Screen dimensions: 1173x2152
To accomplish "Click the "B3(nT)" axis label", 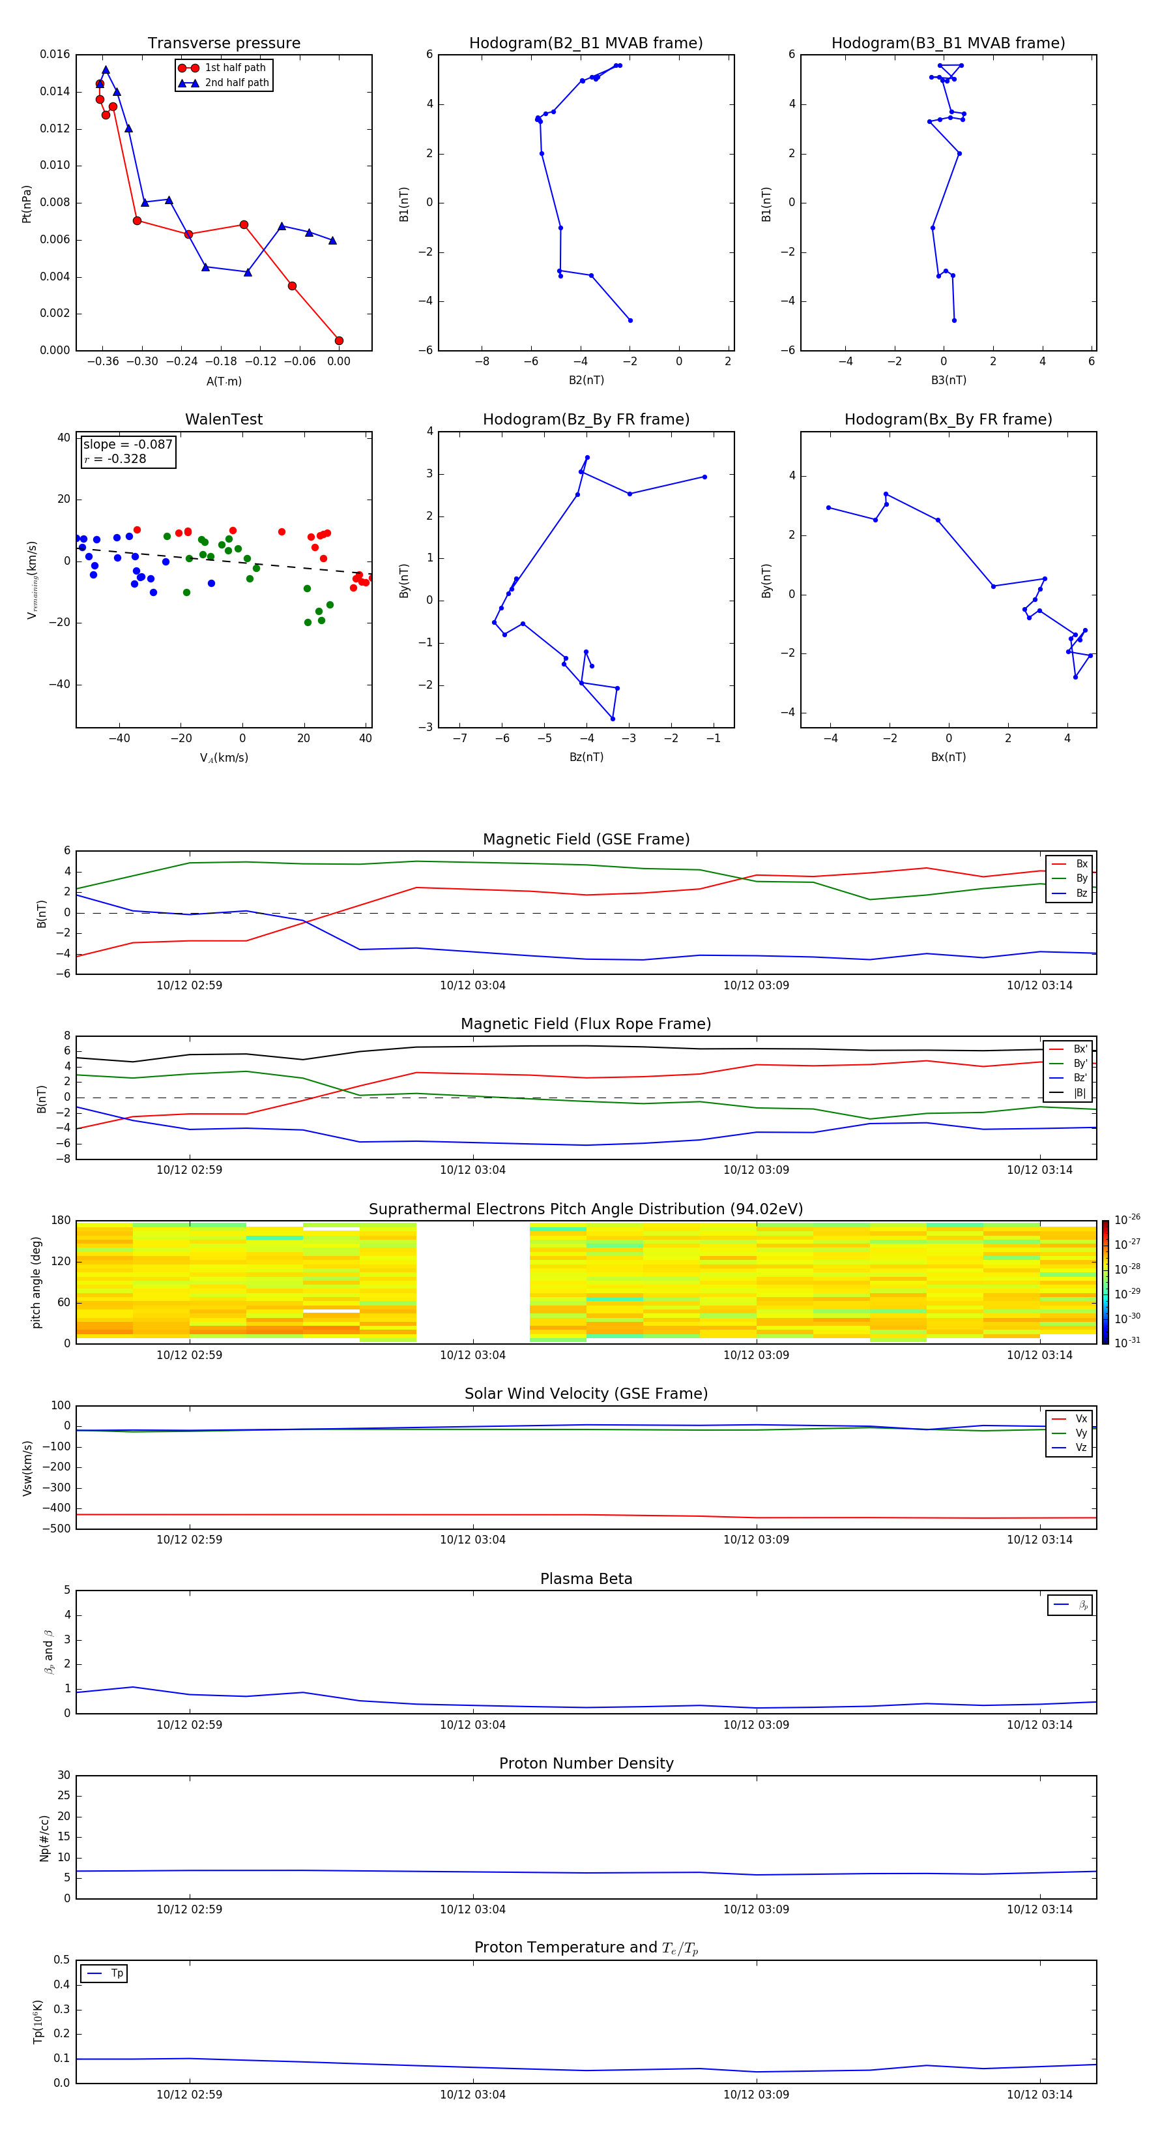I will pos(948,380).
